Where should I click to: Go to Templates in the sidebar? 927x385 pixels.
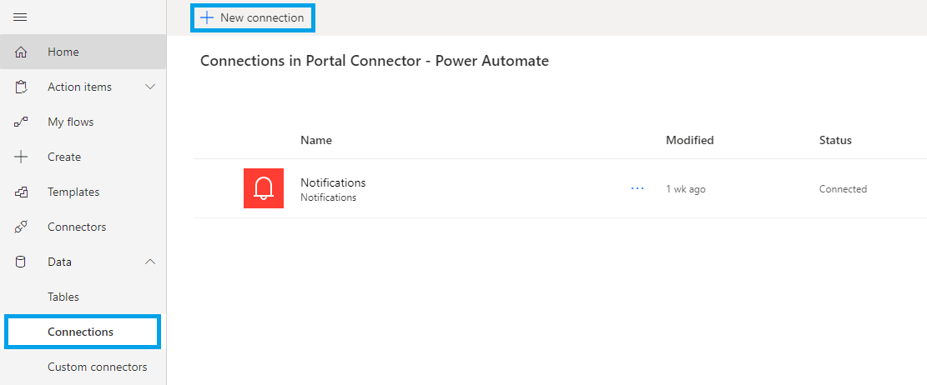(x=83, y=192)
